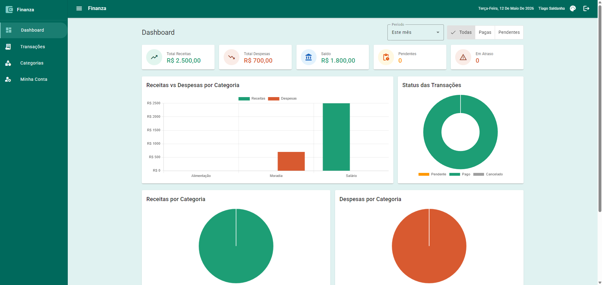Toggle Receitas series in bar chart legend
This screenshot has height=285, width=602.
[x=252, y=98]
